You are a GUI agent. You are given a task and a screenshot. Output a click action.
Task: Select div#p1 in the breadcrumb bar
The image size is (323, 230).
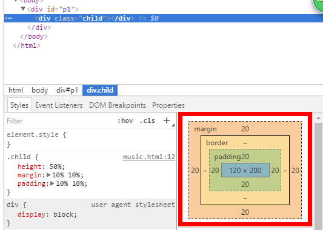click(x=67, y=90)
